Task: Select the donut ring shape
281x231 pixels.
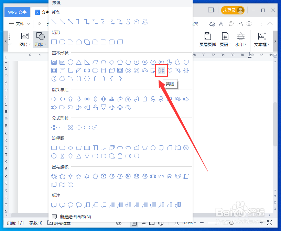Action: [x=128, y=70]
